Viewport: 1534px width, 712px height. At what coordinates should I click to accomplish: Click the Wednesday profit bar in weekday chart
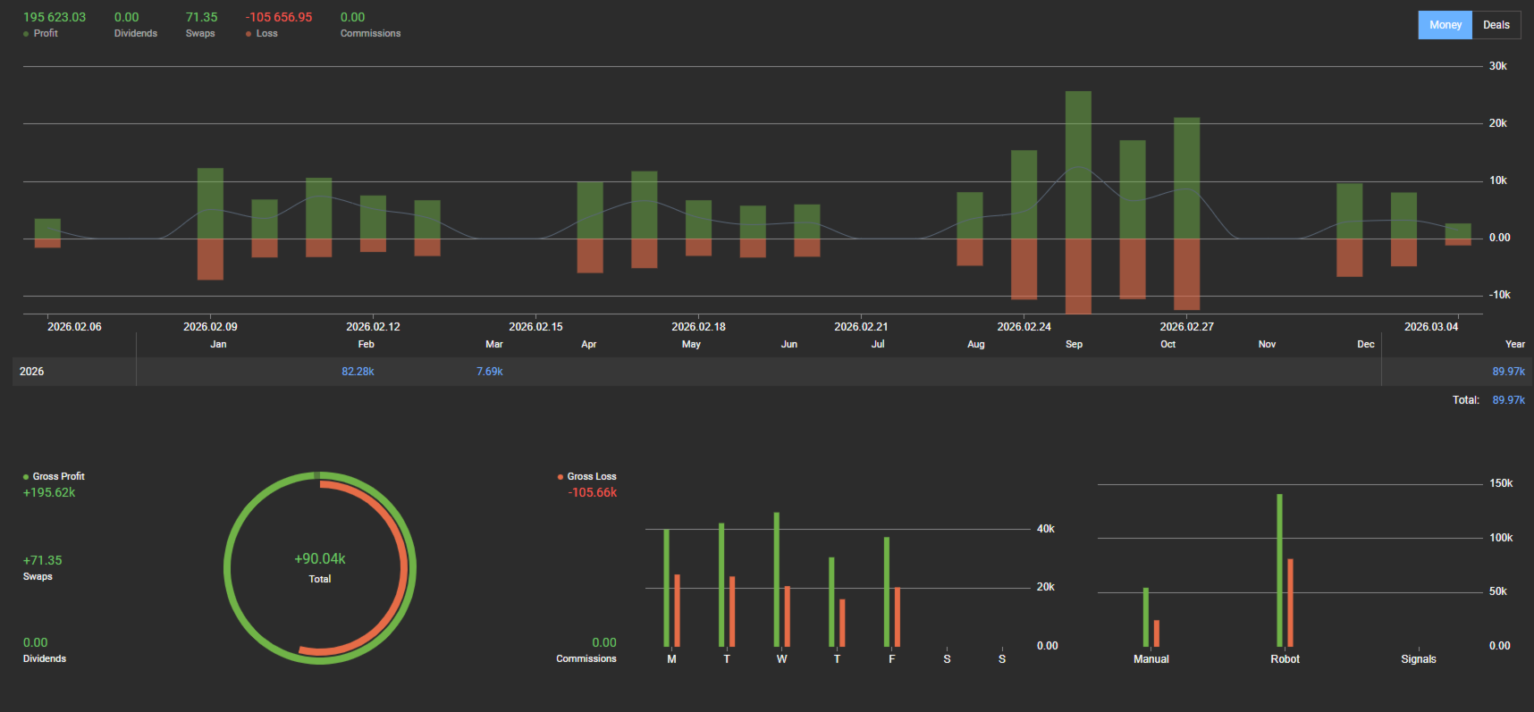click(776, 579)
